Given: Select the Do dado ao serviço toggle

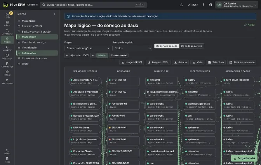Looking at the screenshot, I should (x=191, y=46).
